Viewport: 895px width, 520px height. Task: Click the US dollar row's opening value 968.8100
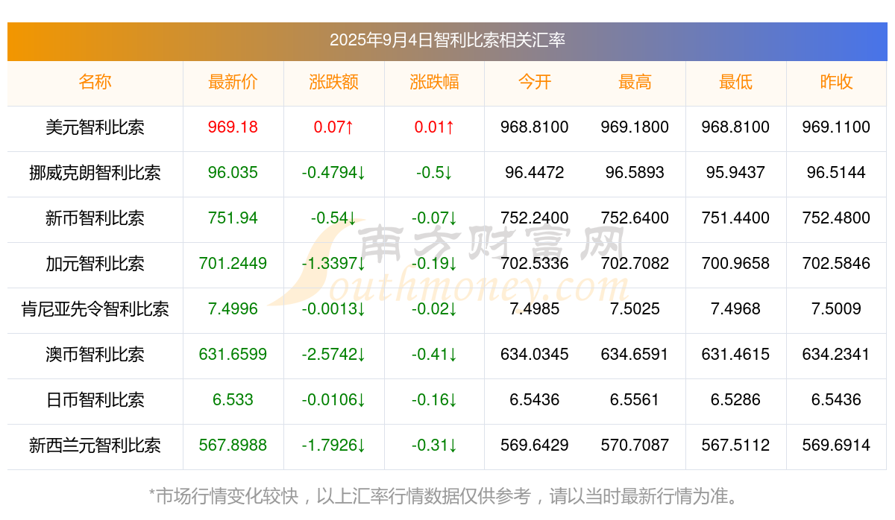pyautogui.click(x=535, y=127)
